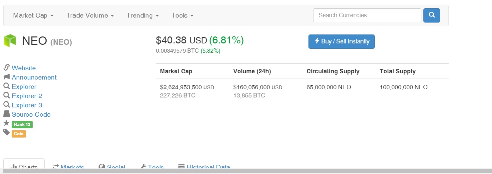Click the orange Coin tag label
The image size is (492, 174).
(x=19, y=134)
